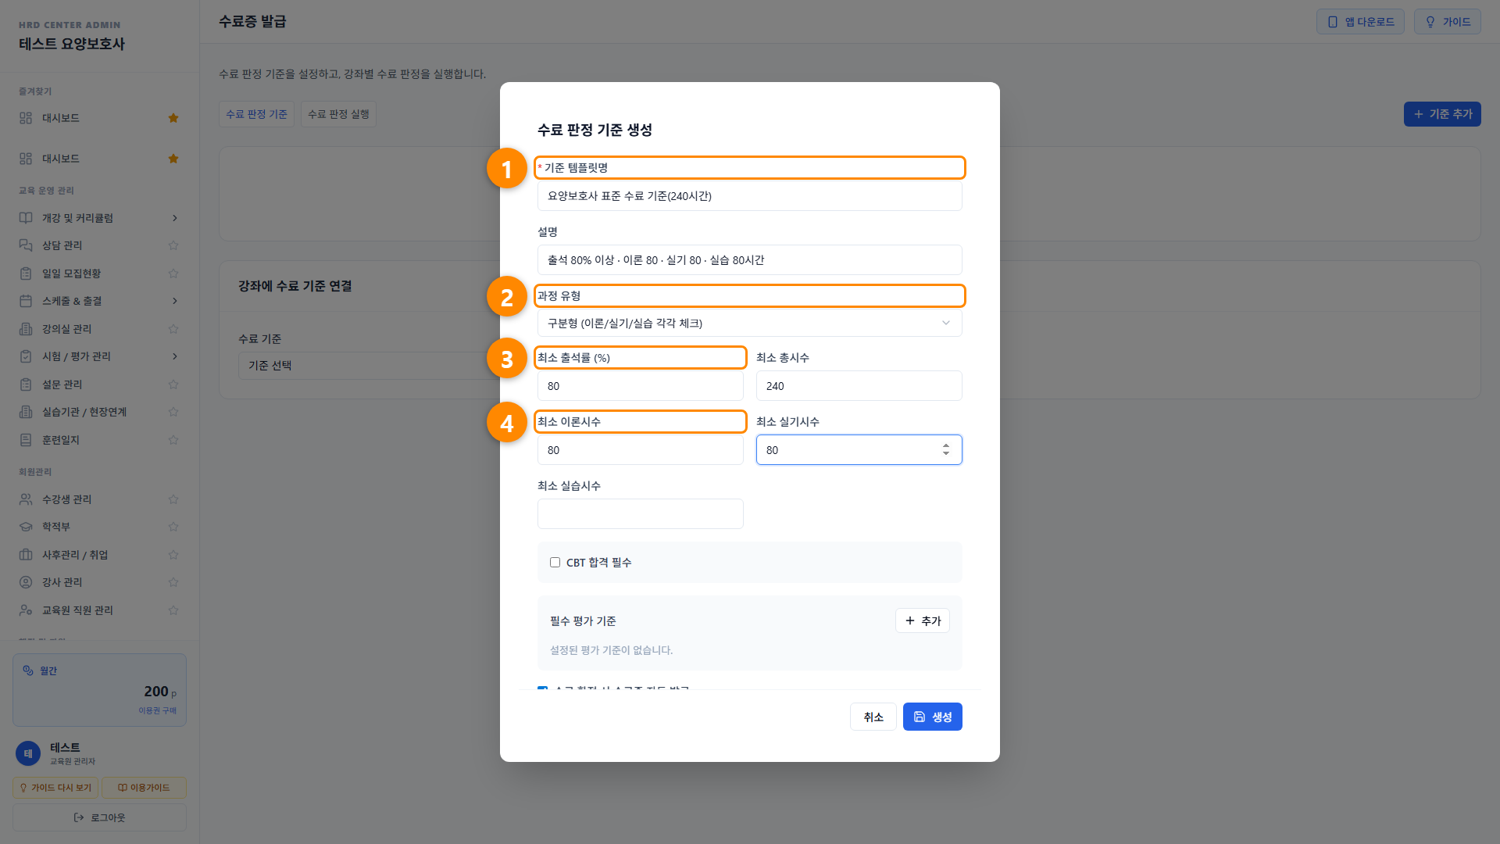The width and height of the screenshot is (1500, 844).
Task: Click the phone icon in 앱 다운로드
Action: point(1333,22)
